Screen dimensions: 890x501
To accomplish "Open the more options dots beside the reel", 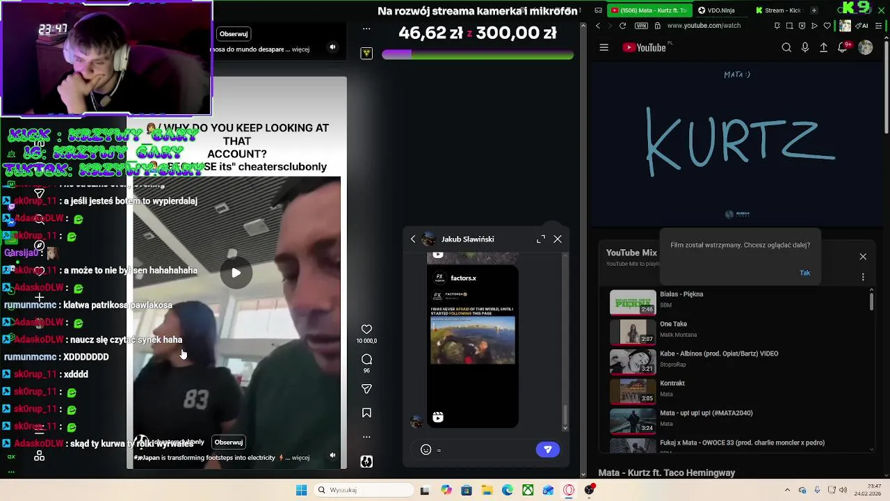I will (366, 438).
